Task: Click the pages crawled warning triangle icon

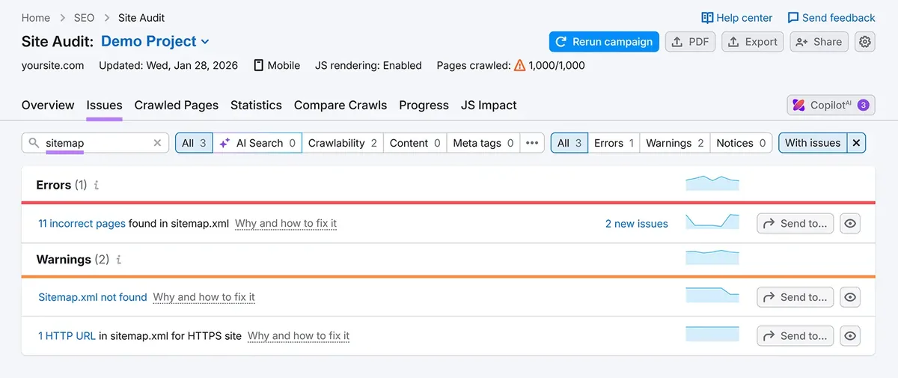Action: 519,65
